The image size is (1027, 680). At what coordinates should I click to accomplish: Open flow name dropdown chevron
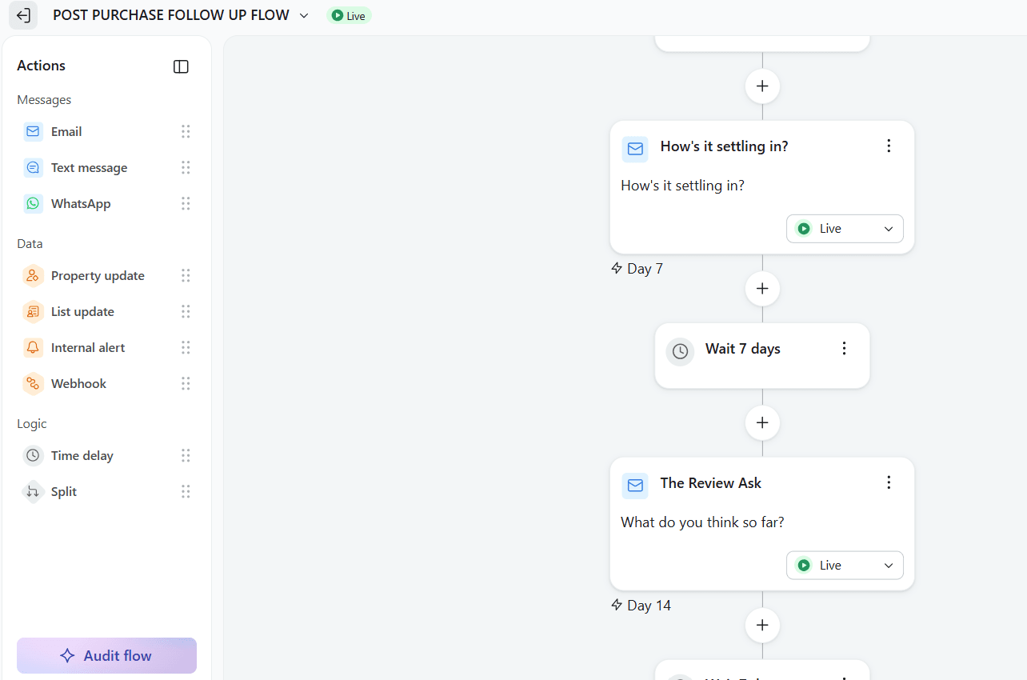(304, 15)
